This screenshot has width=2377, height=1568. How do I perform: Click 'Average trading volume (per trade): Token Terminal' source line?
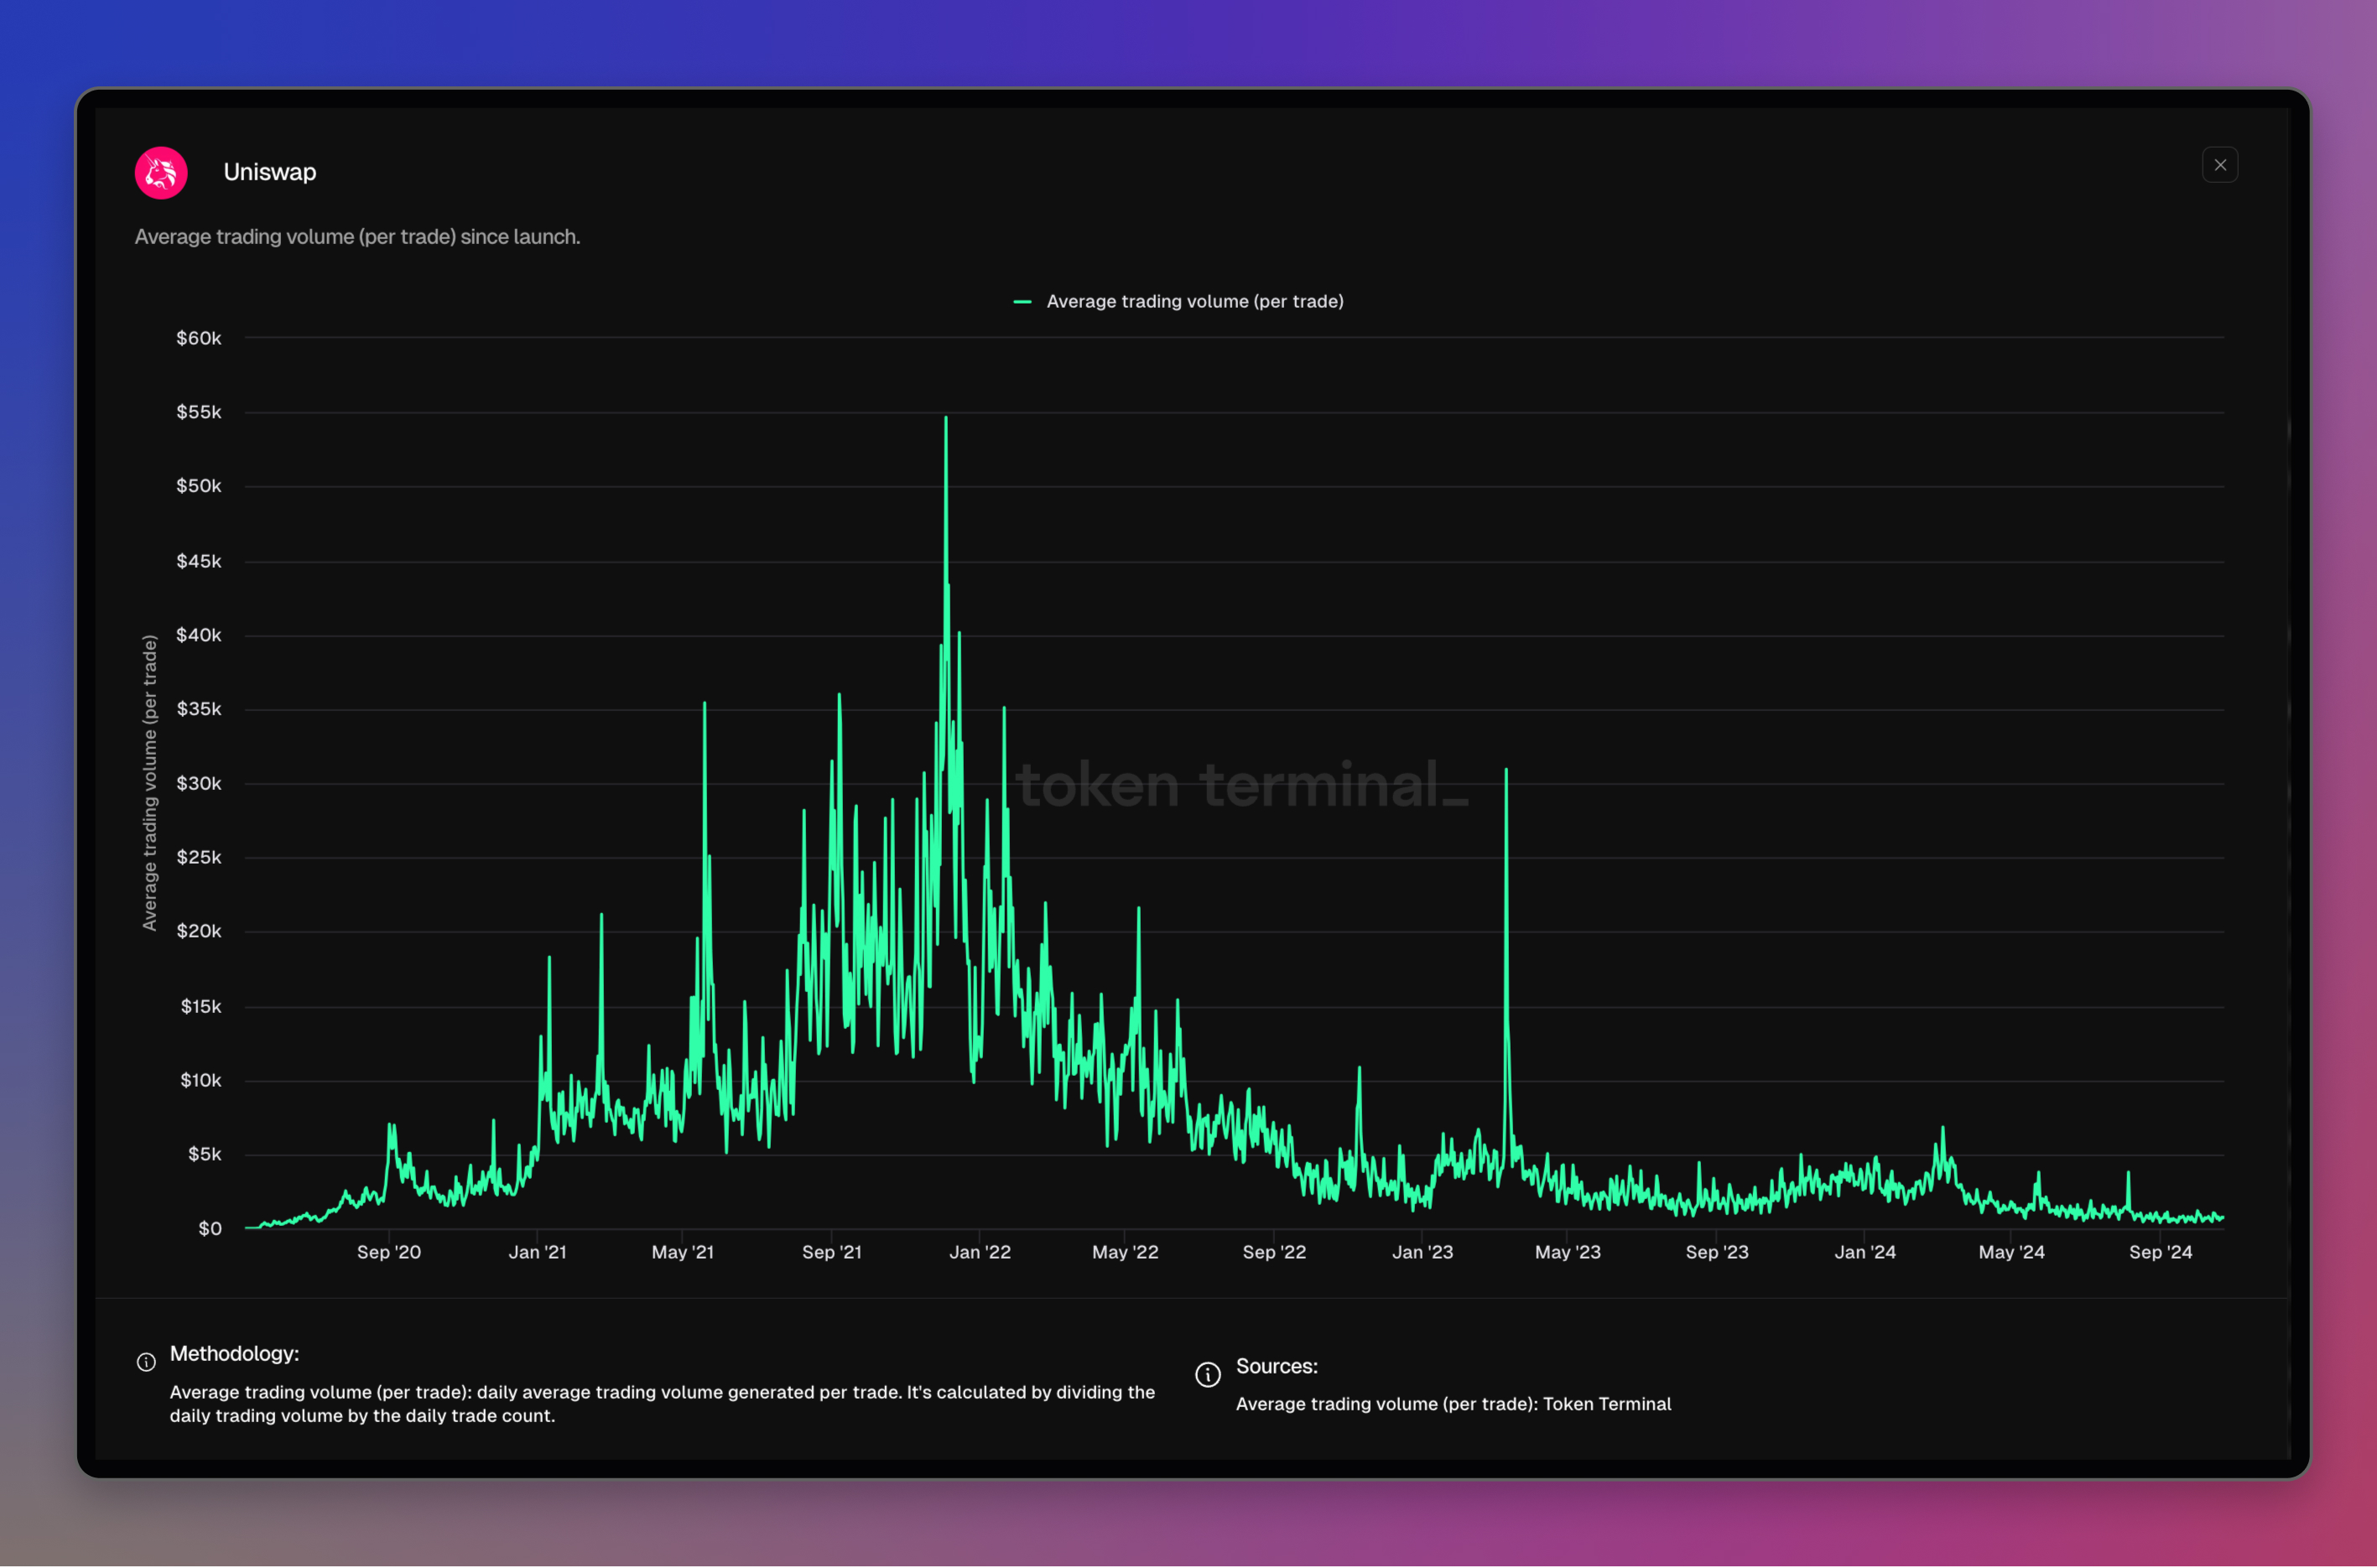point(1453,1404)
